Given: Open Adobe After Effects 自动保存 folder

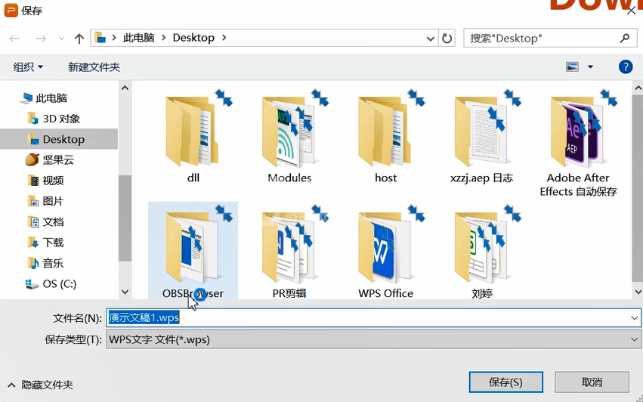Looking at the screenshot, I should point(578,141).
